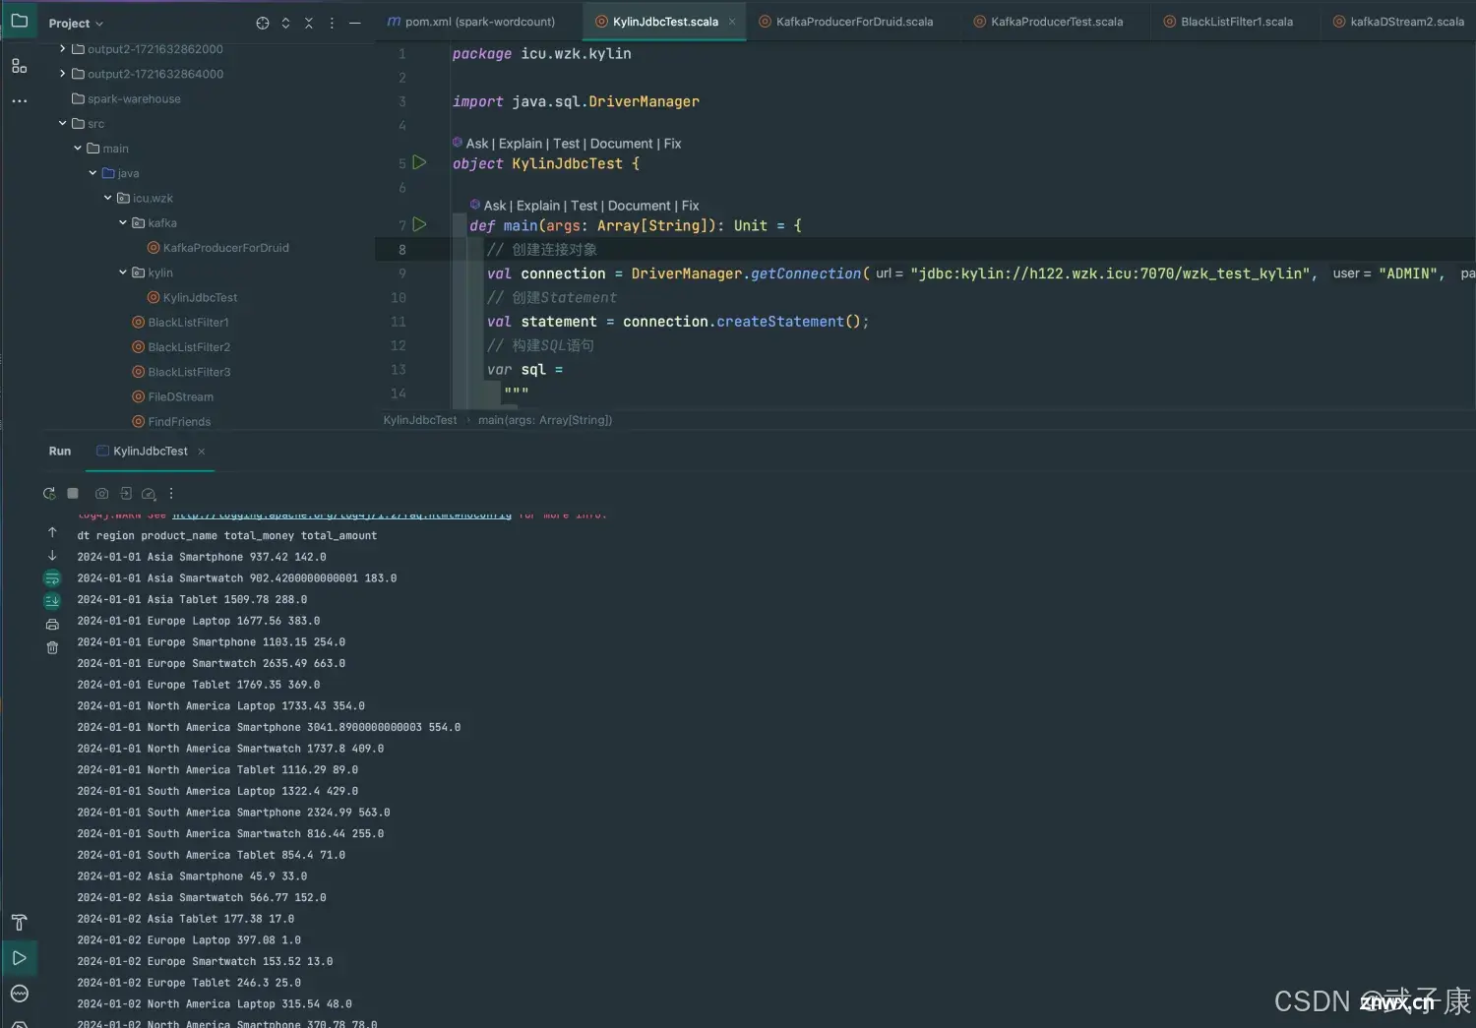Image resolution: width=1476 pixels, height=1028 pixels.
Task: Click Document link above def main
Action: [x=640, y=206]
